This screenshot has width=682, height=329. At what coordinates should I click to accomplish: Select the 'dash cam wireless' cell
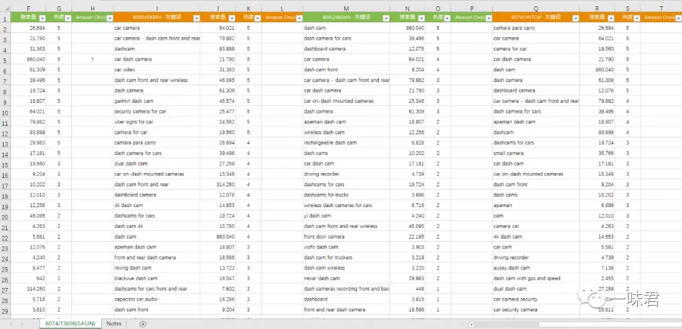point(346,268)
